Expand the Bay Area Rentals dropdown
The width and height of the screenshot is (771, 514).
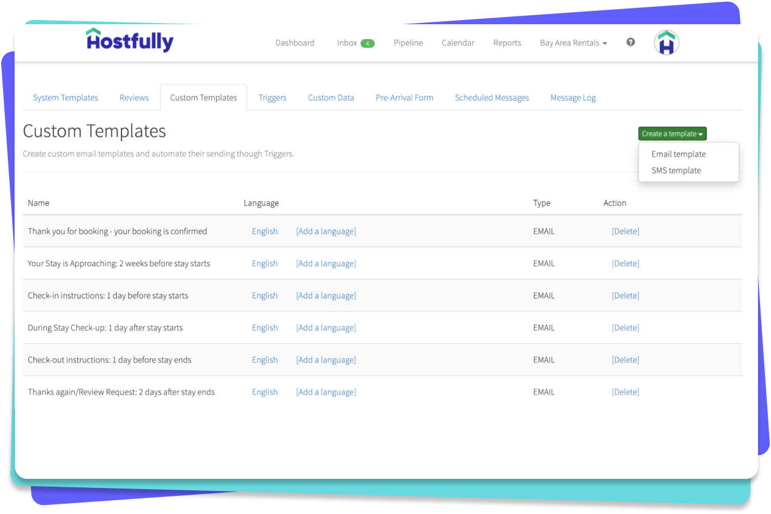point(573,43)
